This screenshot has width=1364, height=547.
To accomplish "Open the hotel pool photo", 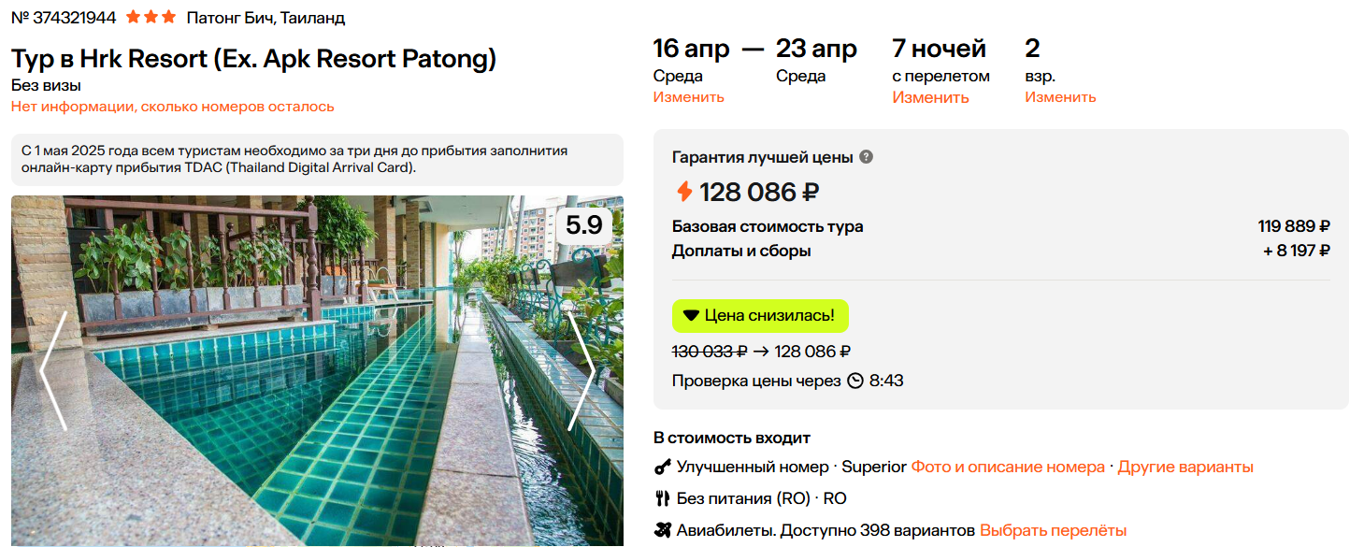I will coord(317,393).
